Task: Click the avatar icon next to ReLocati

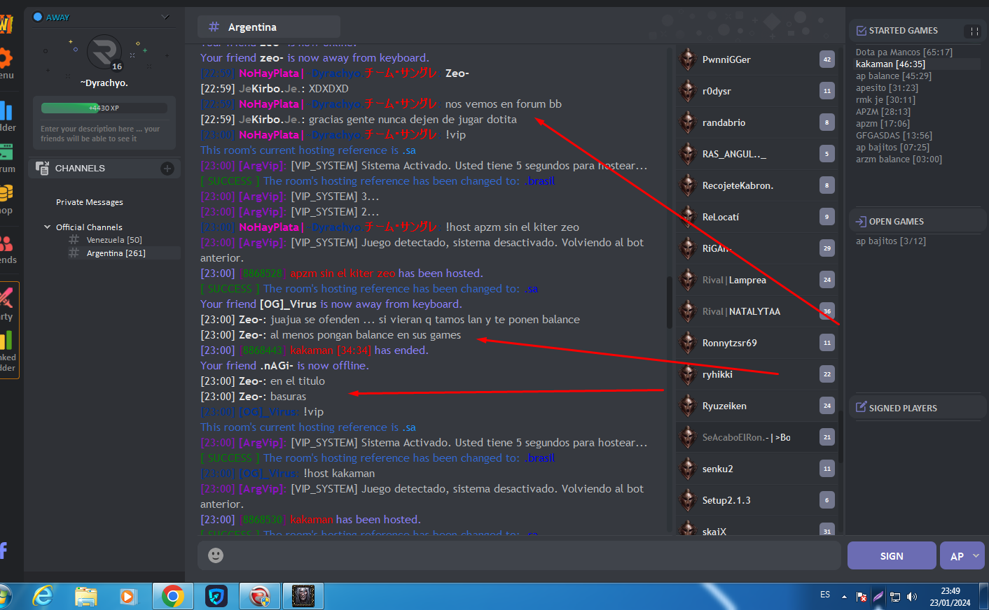Action: 688,217
